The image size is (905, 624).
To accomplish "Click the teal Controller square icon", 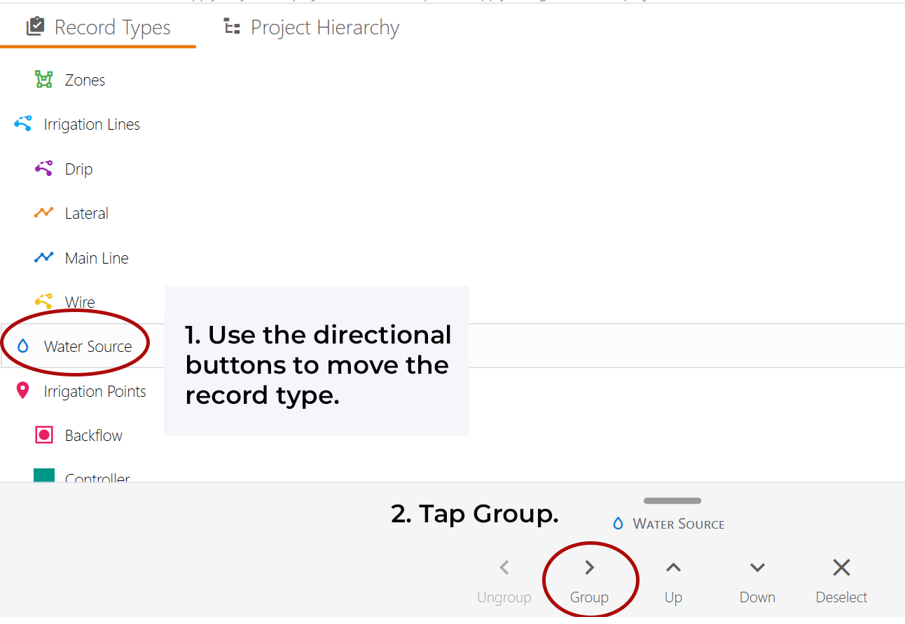I will [44, 477].
